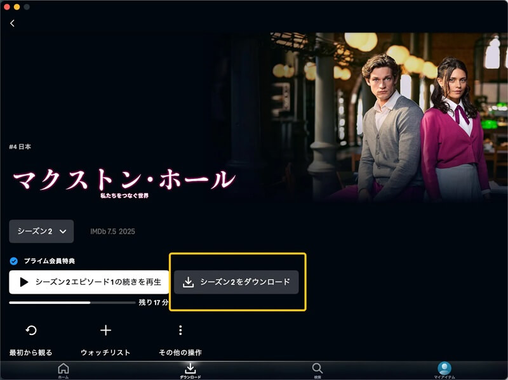Screen dimensions: 508x380
Task: Open the Search icon in bottom navigation
Action: click(316, 367)
